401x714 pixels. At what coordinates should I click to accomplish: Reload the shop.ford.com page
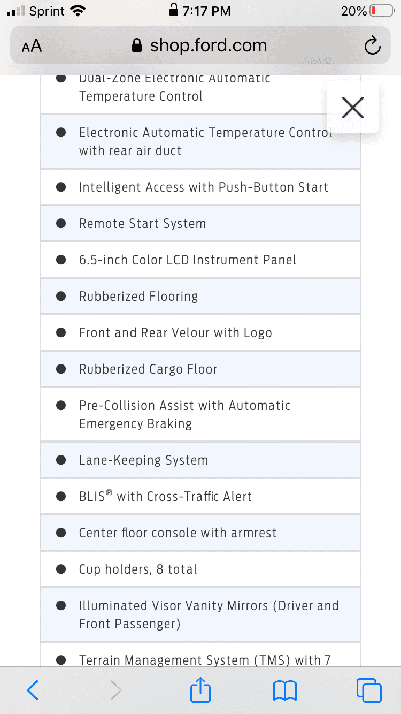click(x=372, y=47)
